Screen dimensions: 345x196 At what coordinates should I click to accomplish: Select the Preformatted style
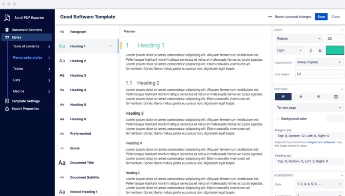pyautogui.click(x=87, y=133)
